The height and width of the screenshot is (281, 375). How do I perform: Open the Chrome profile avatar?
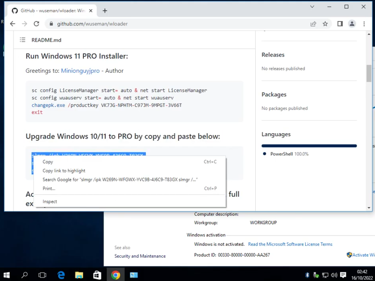point(352,24)
